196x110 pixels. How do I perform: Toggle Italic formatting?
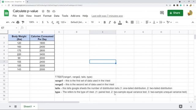110,22
